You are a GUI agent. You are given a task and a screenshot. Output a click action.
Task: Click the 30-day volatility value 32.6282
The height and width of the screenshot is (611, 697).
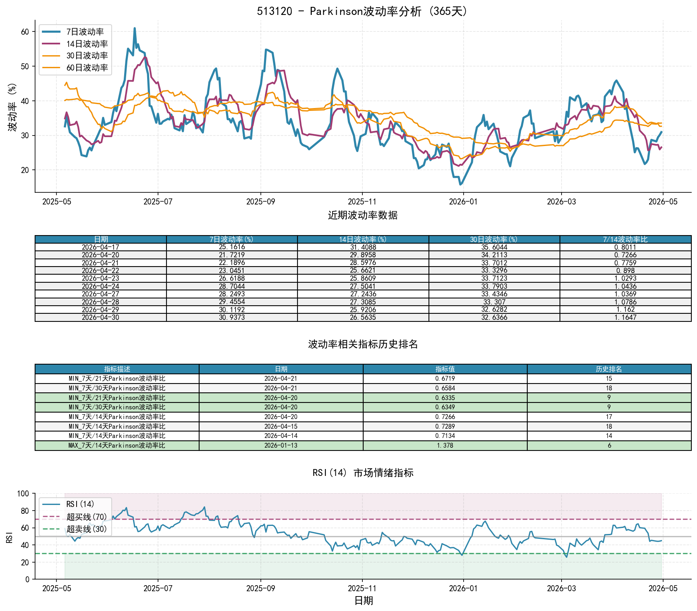point(494,310)
